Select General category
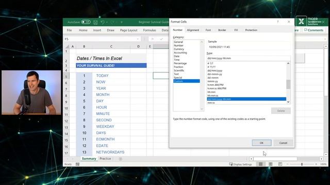 (187, 42)
